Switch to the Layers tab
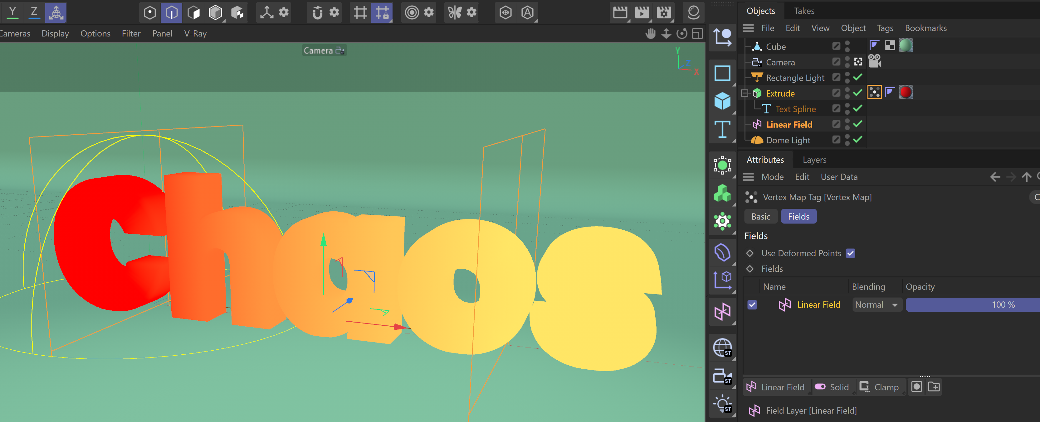This screenshot has width=1040, height=422. tap(814, 160)
